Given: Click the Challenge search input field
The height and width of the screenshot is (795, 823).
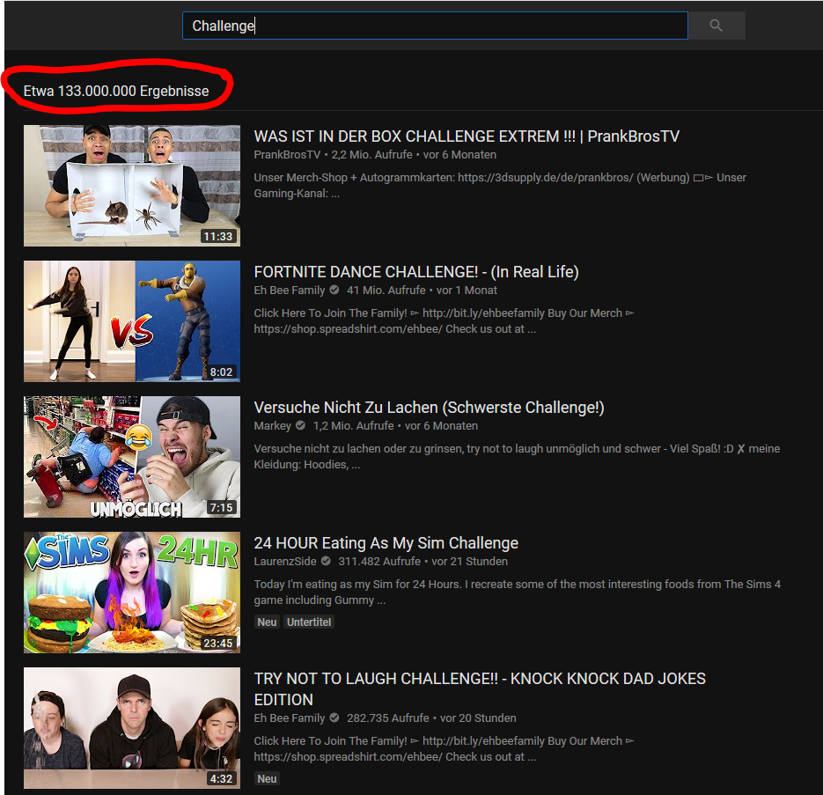Looking at the screenshot, I should click(434, 26).
